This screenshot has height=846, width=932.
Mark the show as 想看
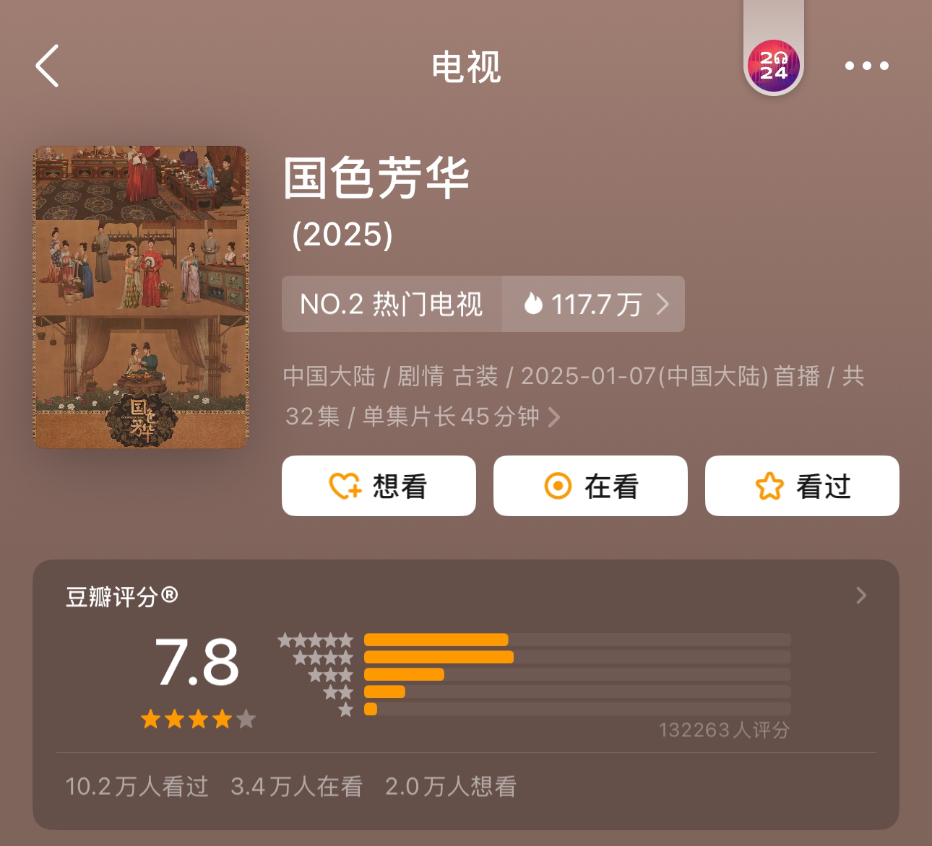[379, 486]
